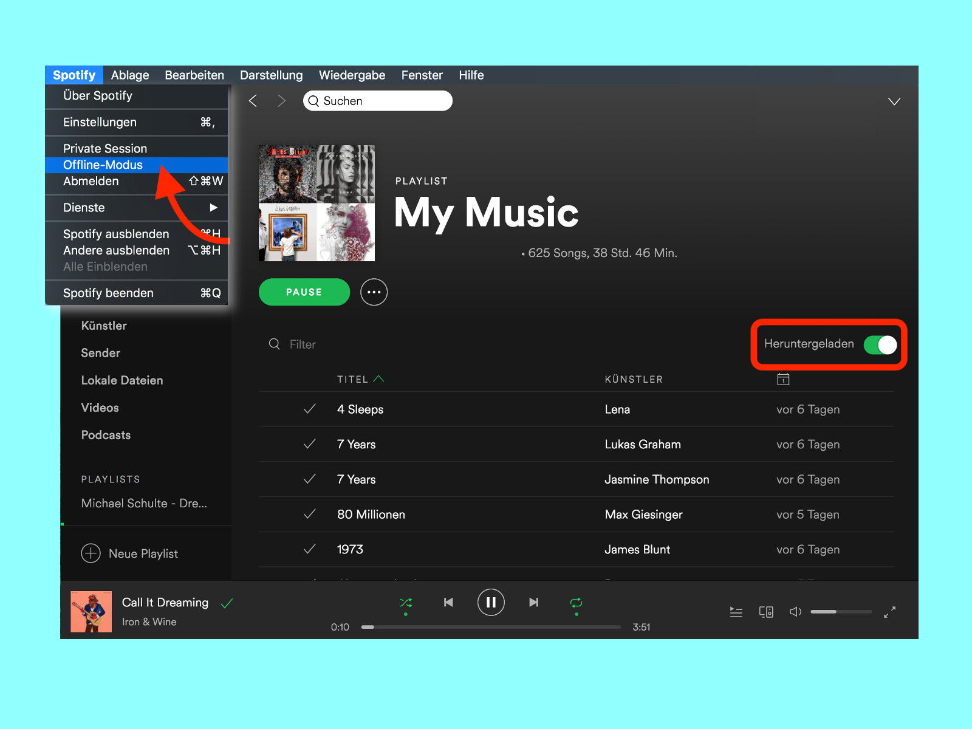Image resolution: width=972 pixels, height=729 pixels.
Task: Select Abmelden to log out
Action: (137, 181)
